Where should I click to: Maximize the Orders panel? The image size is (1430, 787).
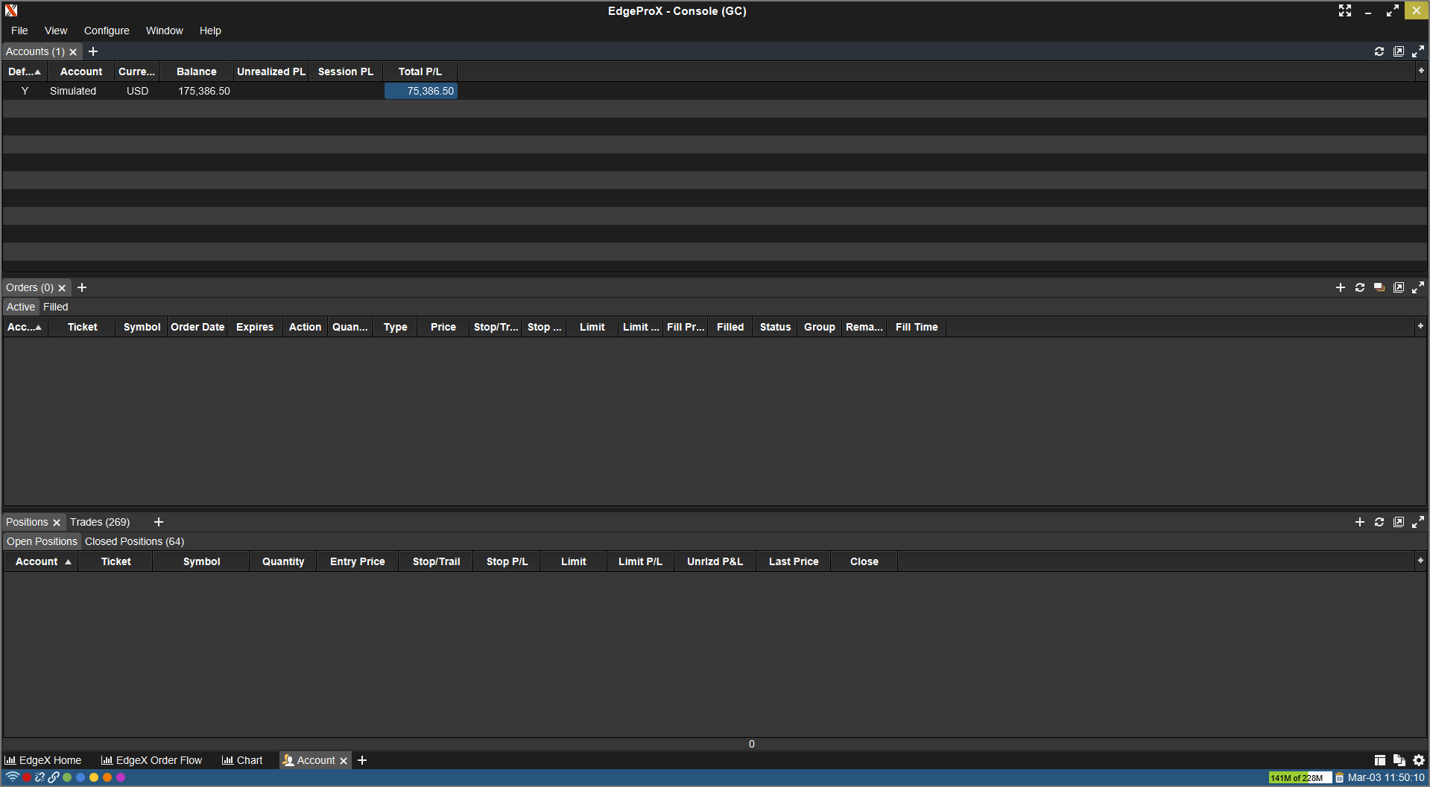(x=1418, y=287)
